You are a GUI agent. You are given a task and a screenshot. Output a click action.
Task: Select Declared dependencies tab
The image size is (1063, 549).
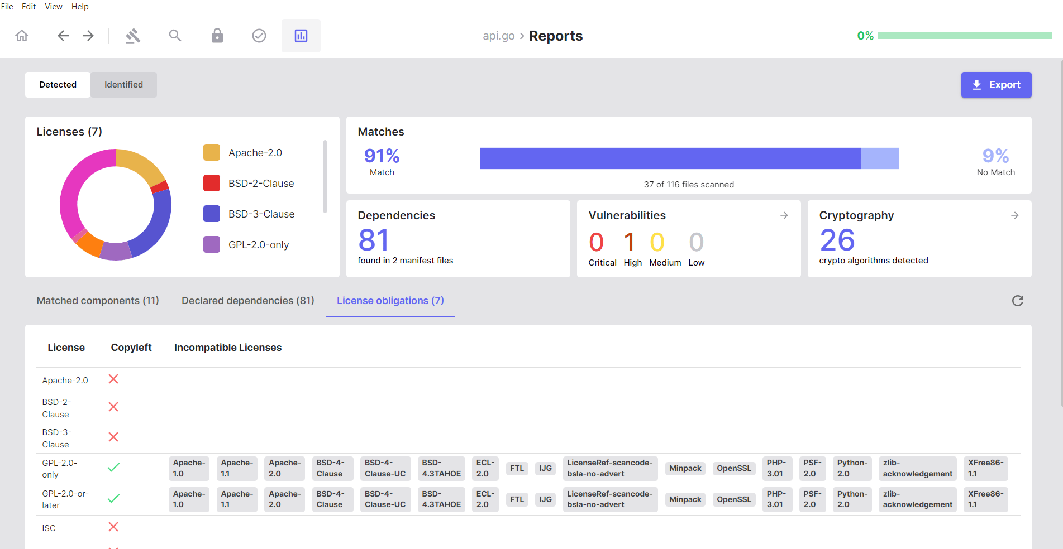pyautogui.click(x=248, y=301)
